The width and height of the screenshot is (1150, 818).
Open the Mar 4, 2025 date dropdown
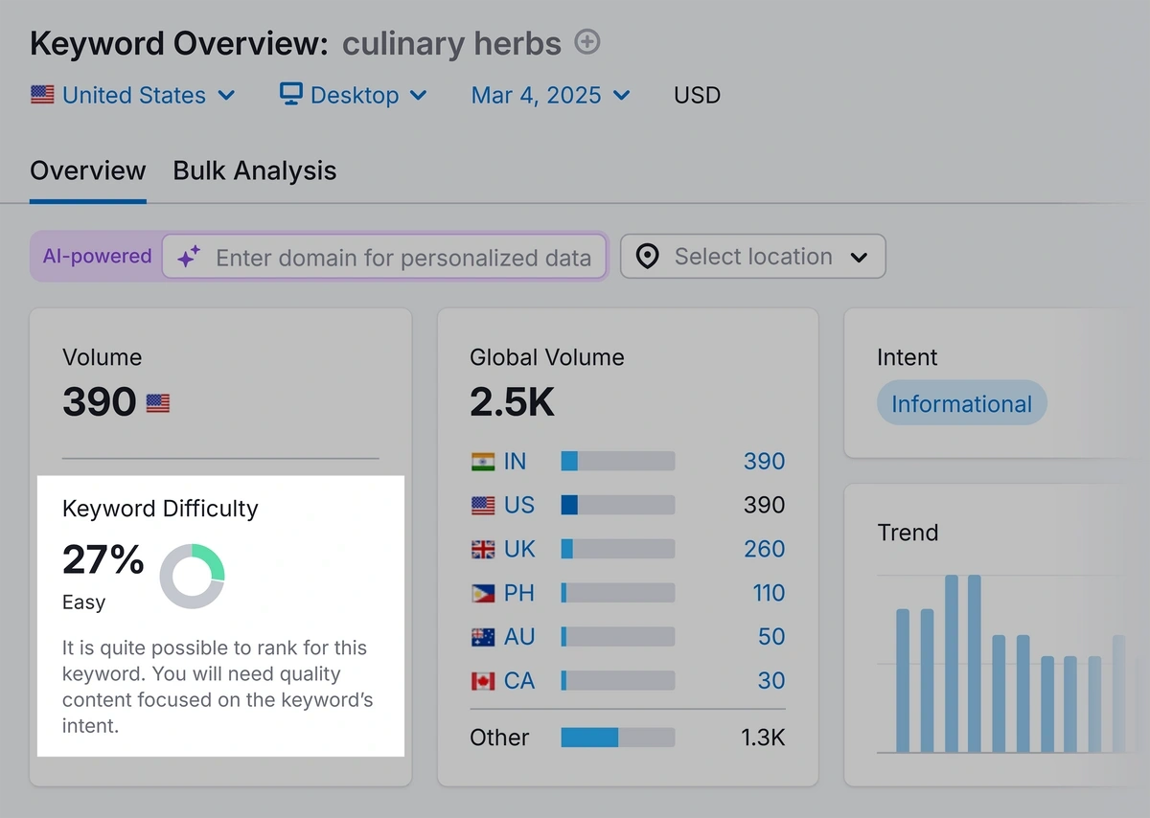(x=551, y=95)
